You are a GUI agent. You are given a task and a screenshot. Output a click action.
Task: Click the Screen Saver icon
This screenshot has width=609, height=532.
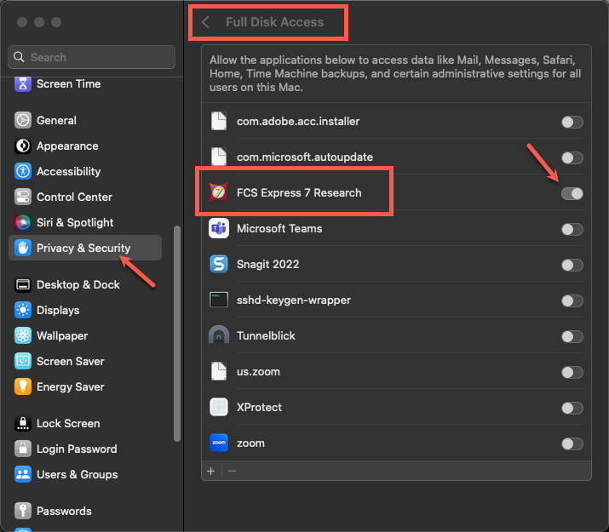23,361
